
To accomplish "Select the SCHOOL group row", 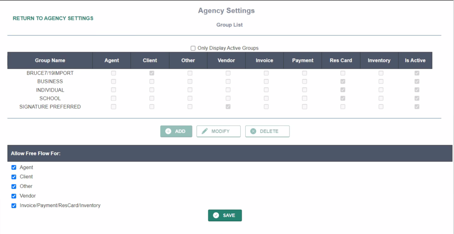I will click(50, 98).
